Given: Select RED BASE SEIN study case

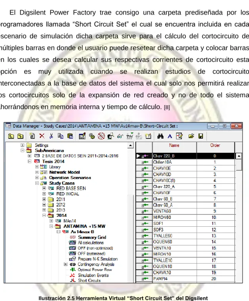Looking at the screenshot, I should pyautogui.click(x=71, y=188).
